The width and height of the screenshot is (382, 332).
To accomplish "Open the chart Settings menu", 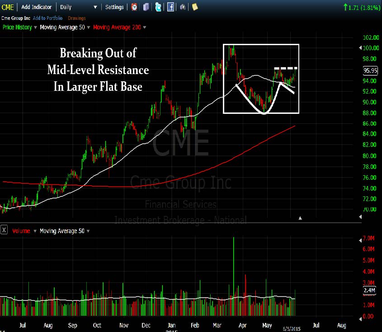I will pyautogui.click(x=114, y=7).
